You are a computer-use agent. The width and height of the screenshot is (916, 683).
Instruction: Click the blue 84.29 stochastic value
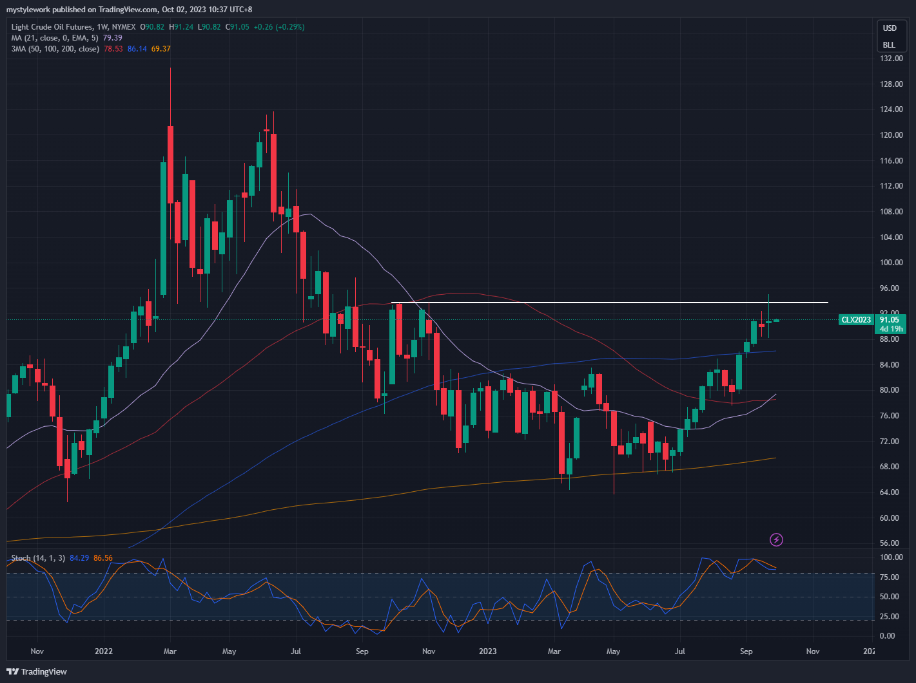click(x=79, y=558)
